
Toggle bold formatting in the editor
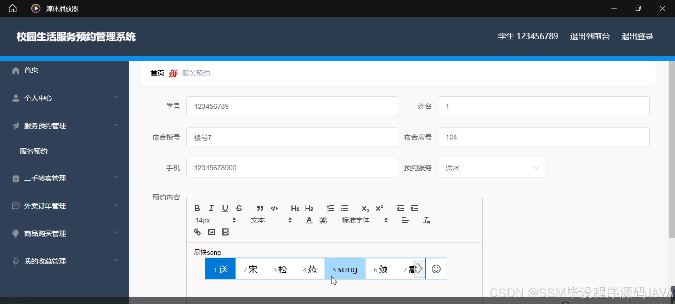[x=197, y=208]
